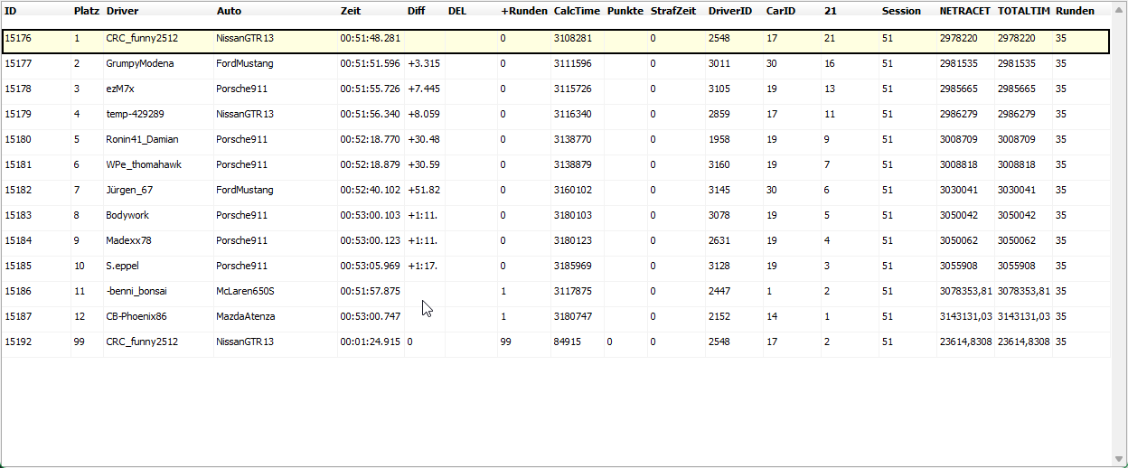Click the Diff column header
1128x468 pixels.
click(x=416, y=11)
